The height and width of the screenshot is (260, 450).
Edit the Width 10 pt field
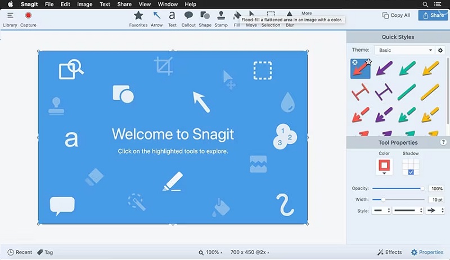436,199
